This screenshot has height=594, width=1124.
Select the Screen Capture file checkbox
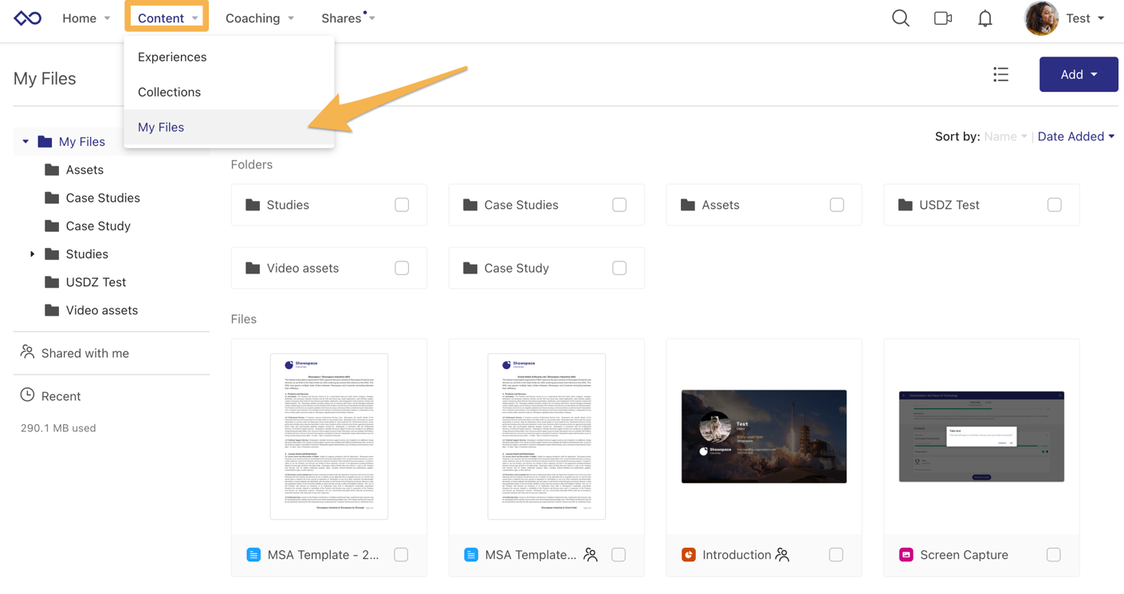click(1053, 554)
